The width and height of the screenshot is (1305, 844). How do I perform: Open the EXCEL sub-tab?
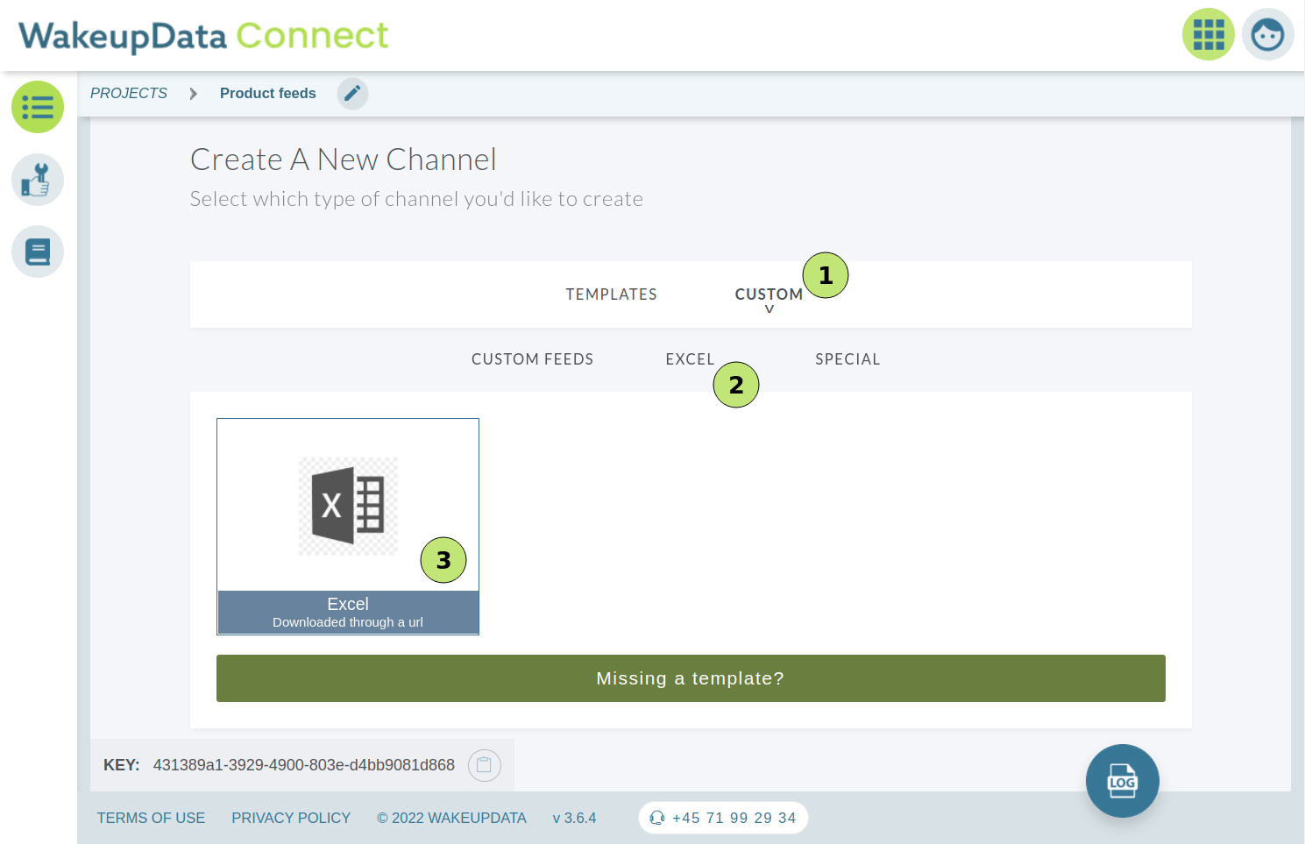click(690, 359)
